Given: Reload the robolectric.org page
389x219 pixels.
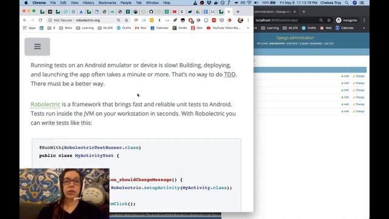Looking at the screenshot, I should coord(41,20).
